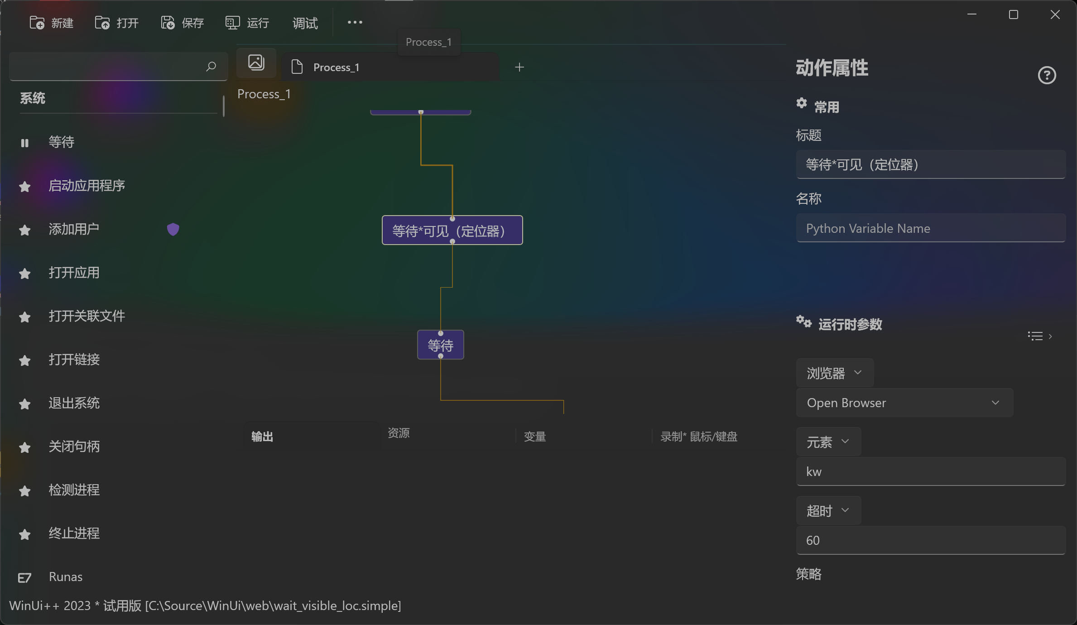Click the help question mark icon
The width and height of the screenshot is (1077, 625).
pos(1047,75)
